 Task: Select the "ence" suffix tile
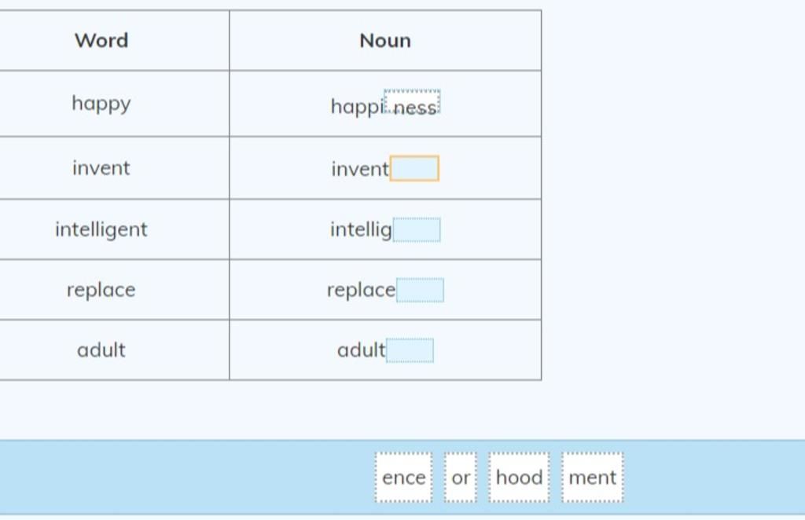403,478
